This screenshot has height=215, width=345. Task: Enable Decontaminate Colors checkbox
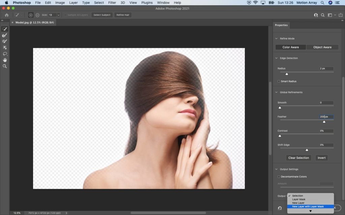pos(279,177)
